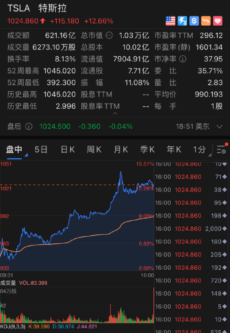
Task: Tap the 成交量 value 6273.10万股
Action: (x=54, y=47)
